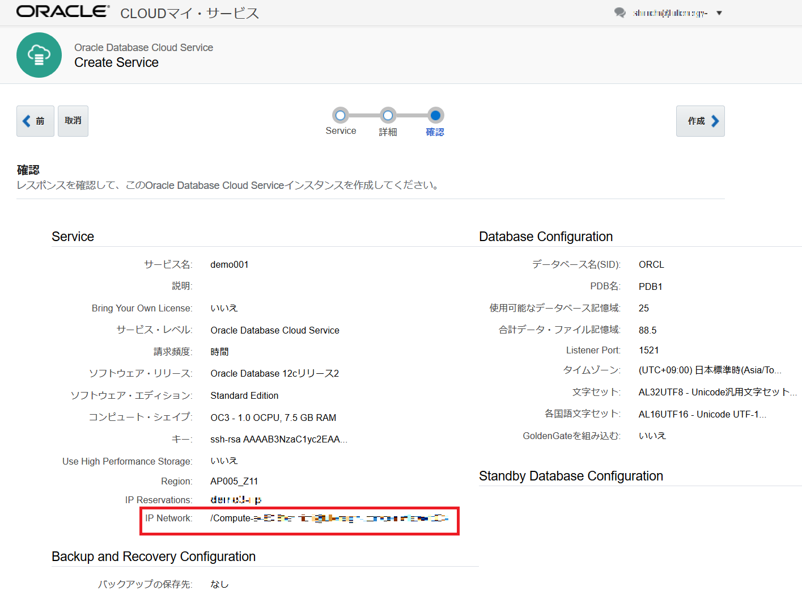Click Use High Performance Storage label
The height and width of the screenshot is (603, 802).
127,461
